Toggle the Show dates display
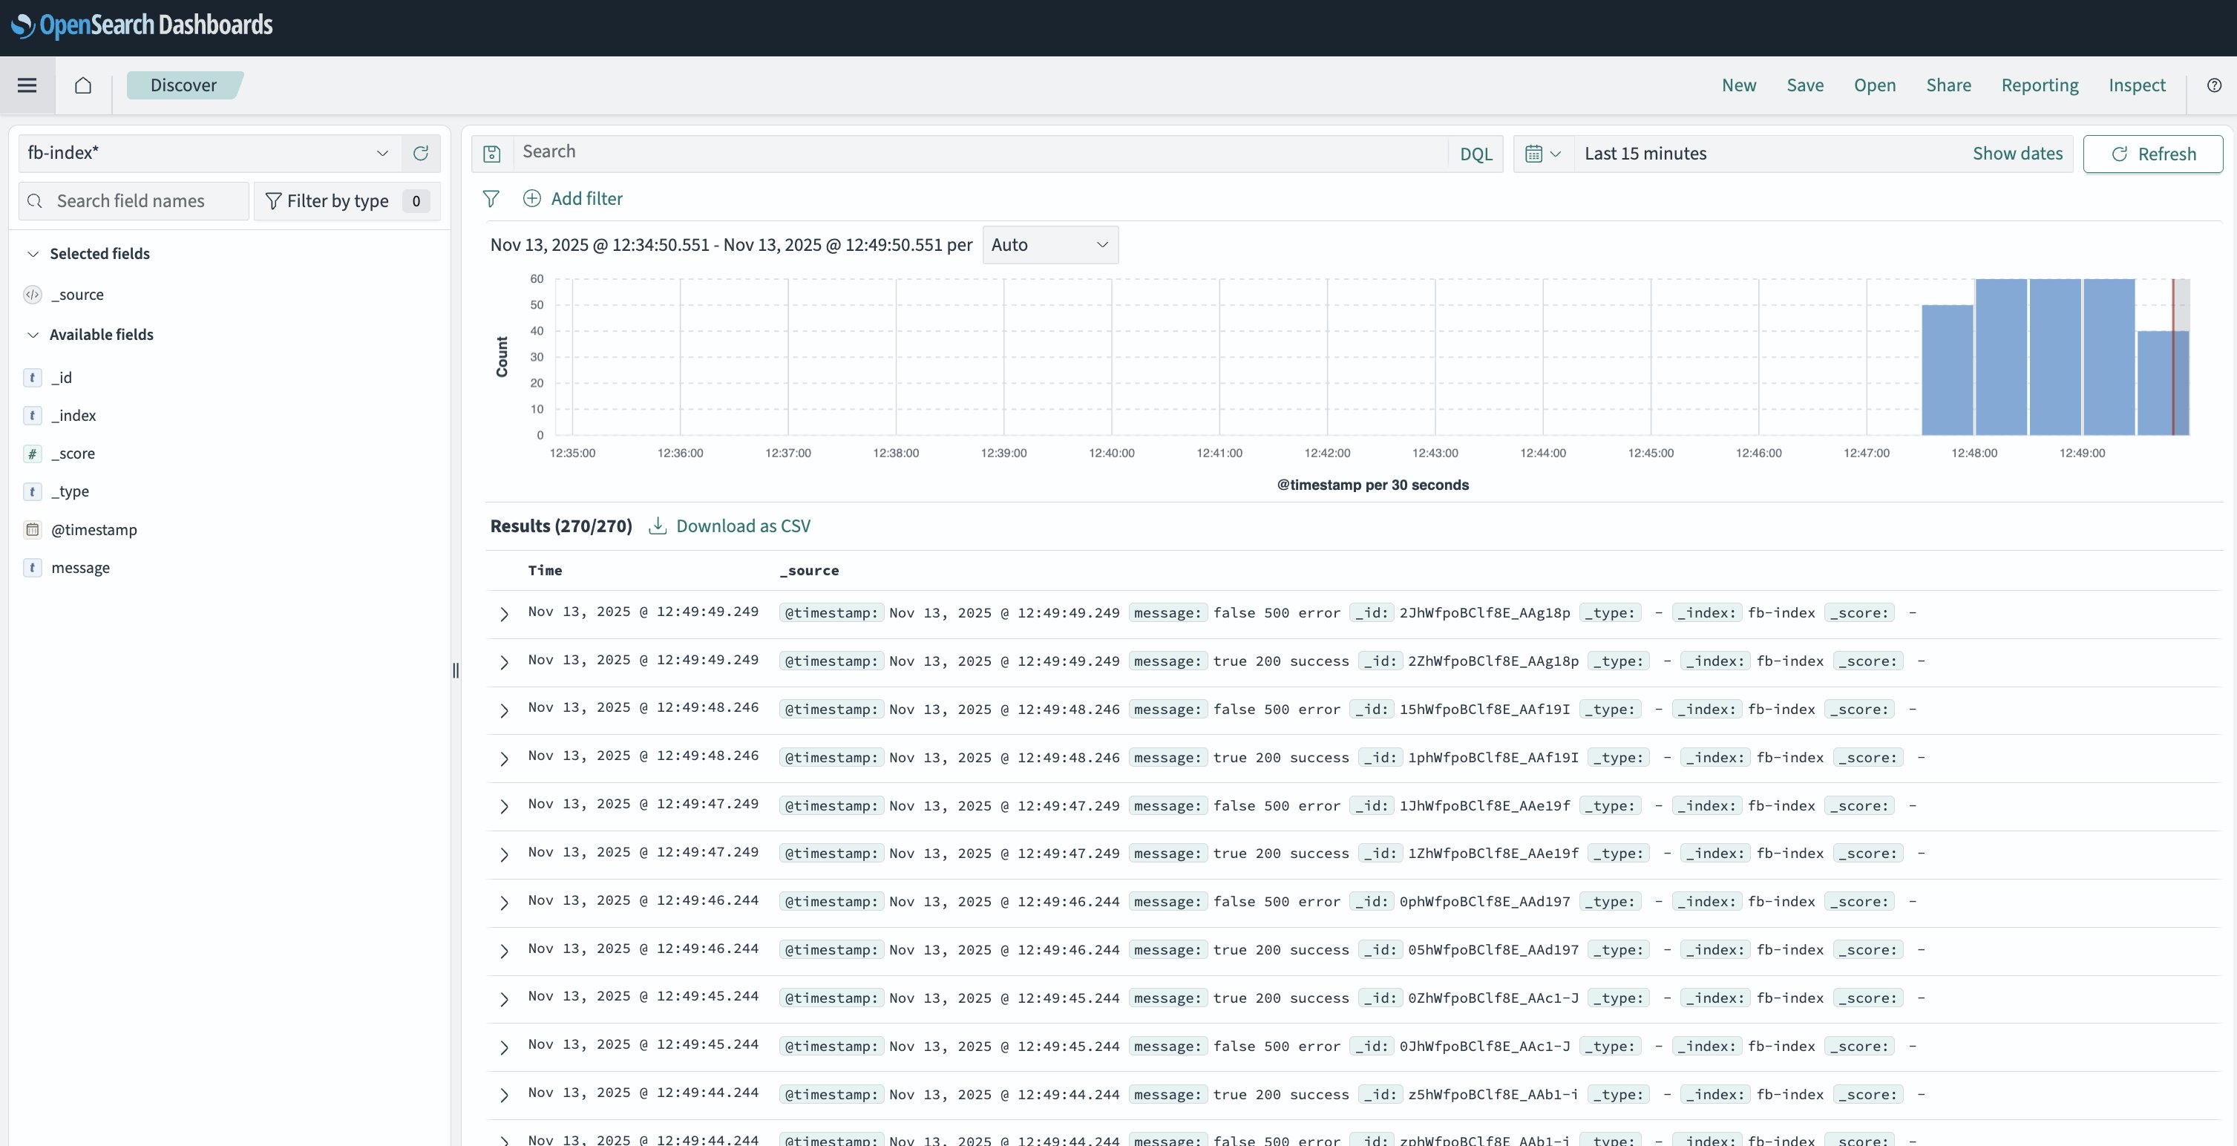The width and height of the screenshot is (2237, 1146). (2017, 154)
